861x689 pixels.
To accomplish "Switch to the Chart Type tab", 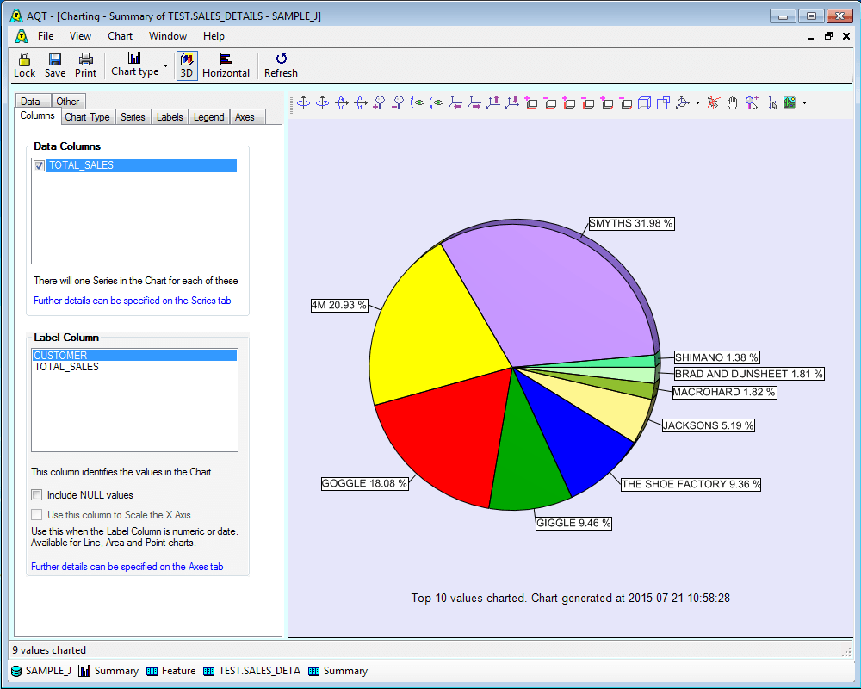I will 87,117.
